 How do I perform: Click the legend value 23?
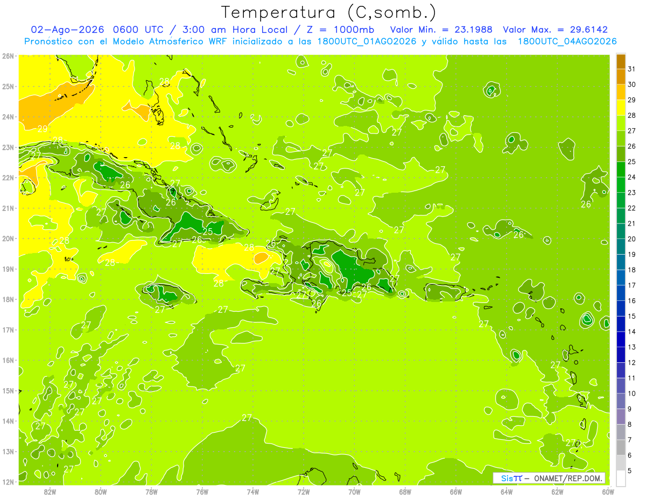click(631, 193)
